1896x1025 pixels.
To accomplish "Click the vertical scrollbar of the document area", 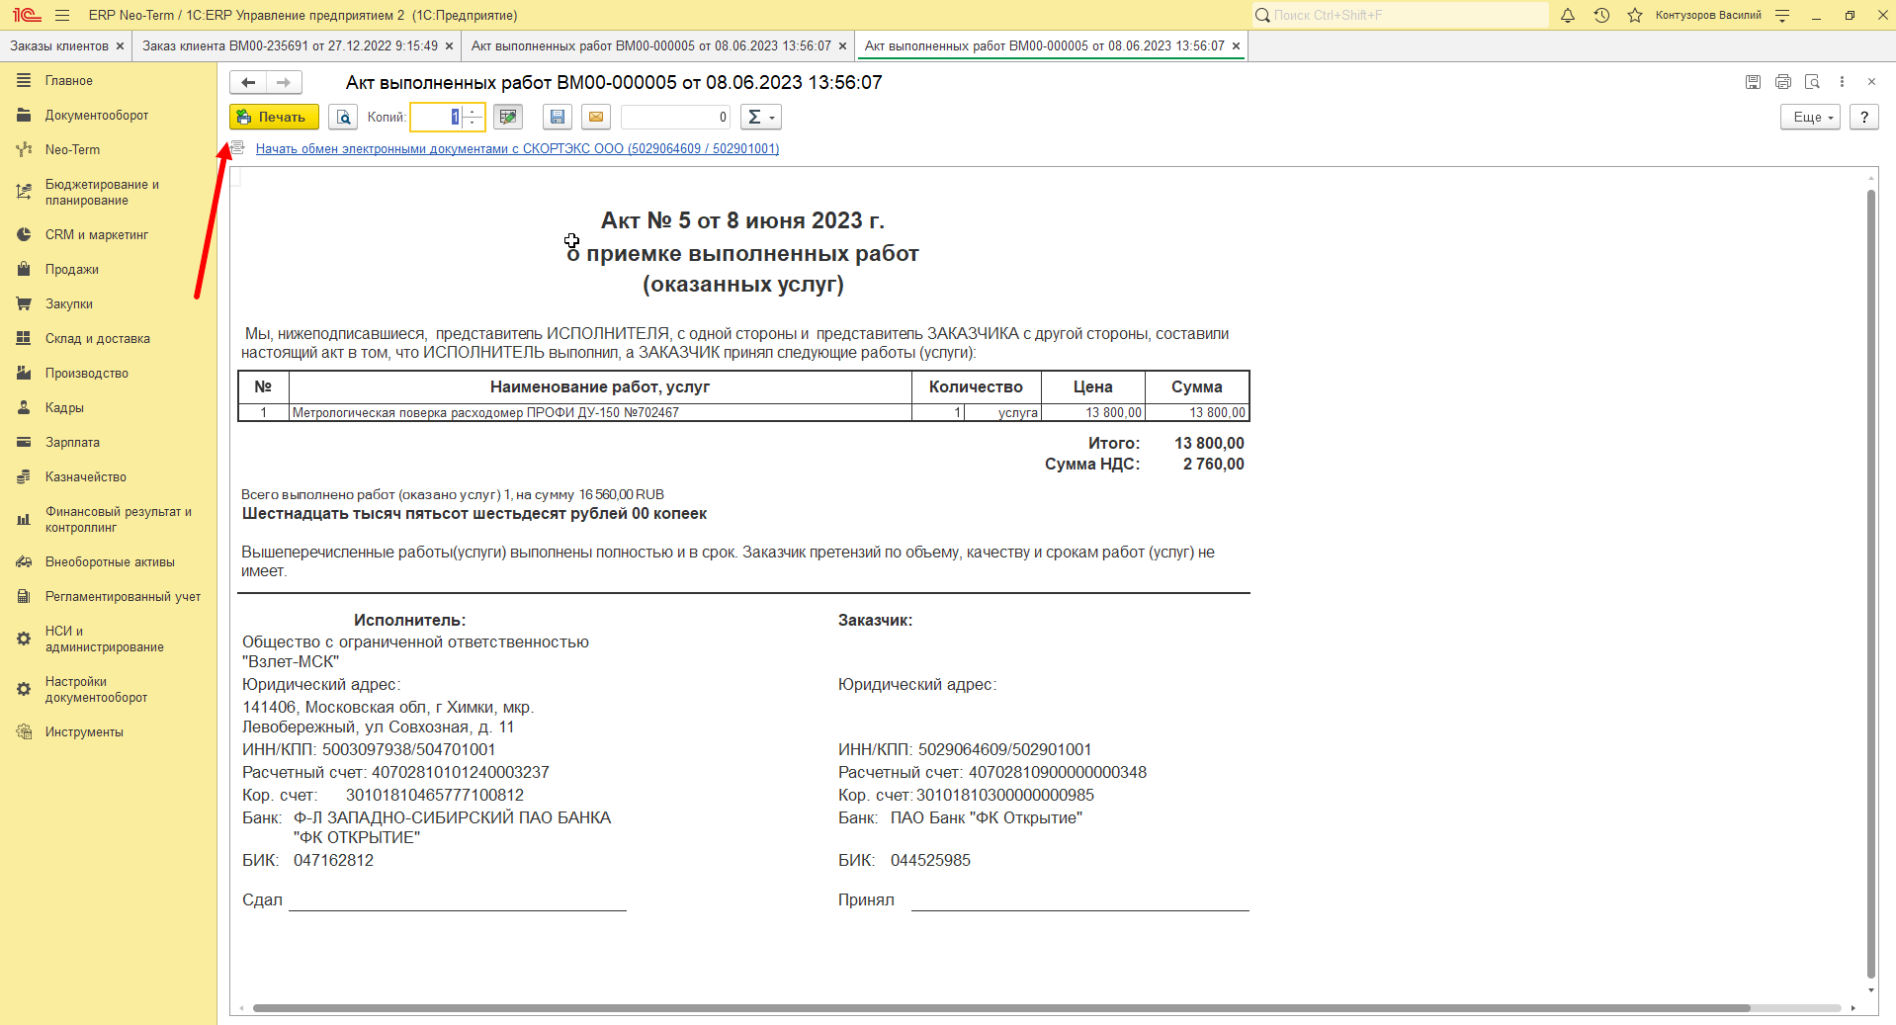I will (1870, 583).
